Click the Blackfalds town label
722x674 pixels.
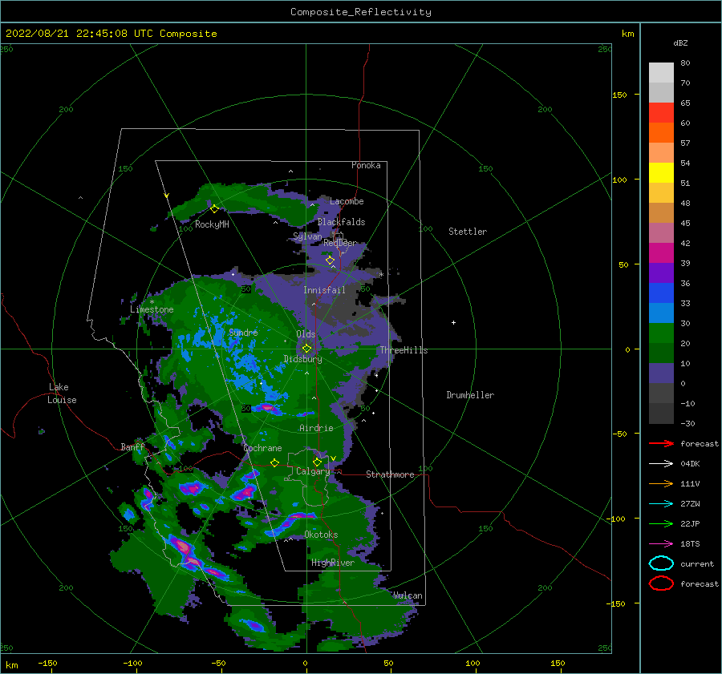point(341,222)
